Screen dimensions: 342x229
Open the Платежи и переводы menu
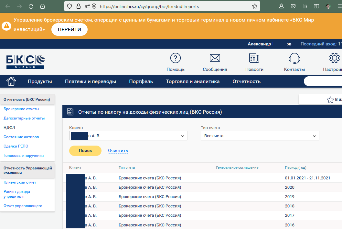pyautogui.click(x=91, y=81)
